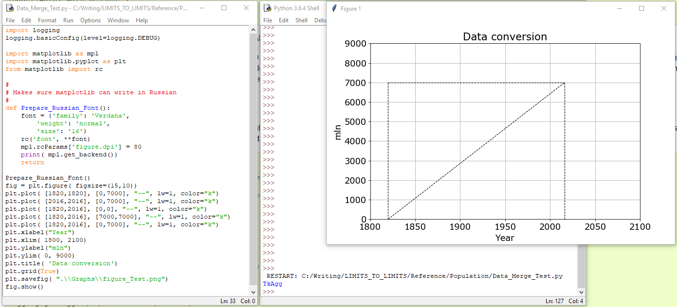Click the Figure 1 feather icon
Screen dimensions: 677x307
[x=334, y=9]
